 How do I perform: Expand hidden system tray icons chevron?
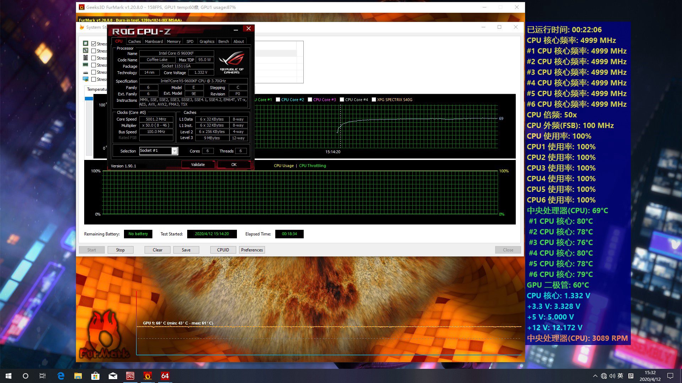tap(595, 376)
